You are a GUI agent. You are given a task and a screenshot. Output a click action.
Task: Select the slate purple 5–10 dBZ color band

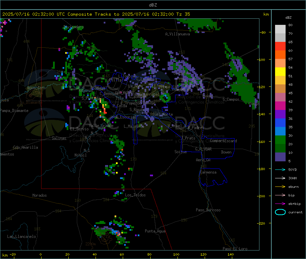pyautogui.click(x=280, y=157)
